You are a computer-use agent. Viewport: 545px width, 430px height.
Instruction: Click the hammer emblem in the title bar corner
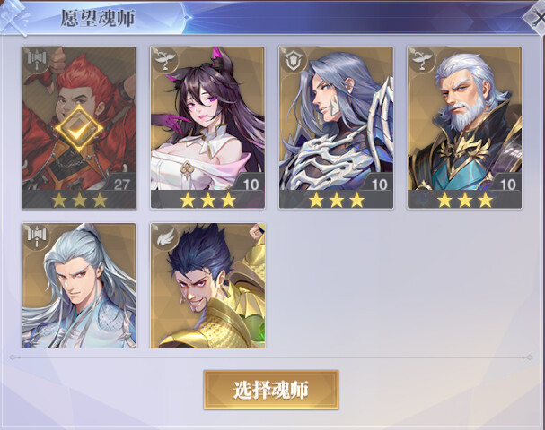click(13, 17)
